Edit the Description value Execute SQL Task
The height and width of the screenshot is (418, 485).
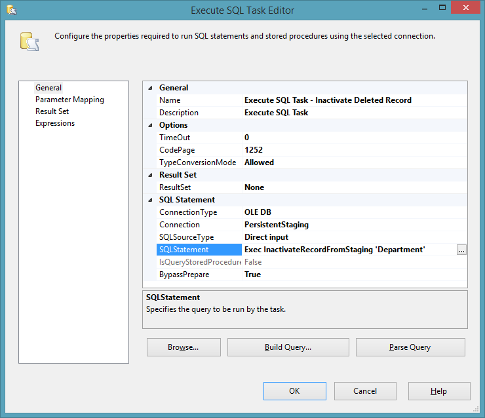click(355, 113)
